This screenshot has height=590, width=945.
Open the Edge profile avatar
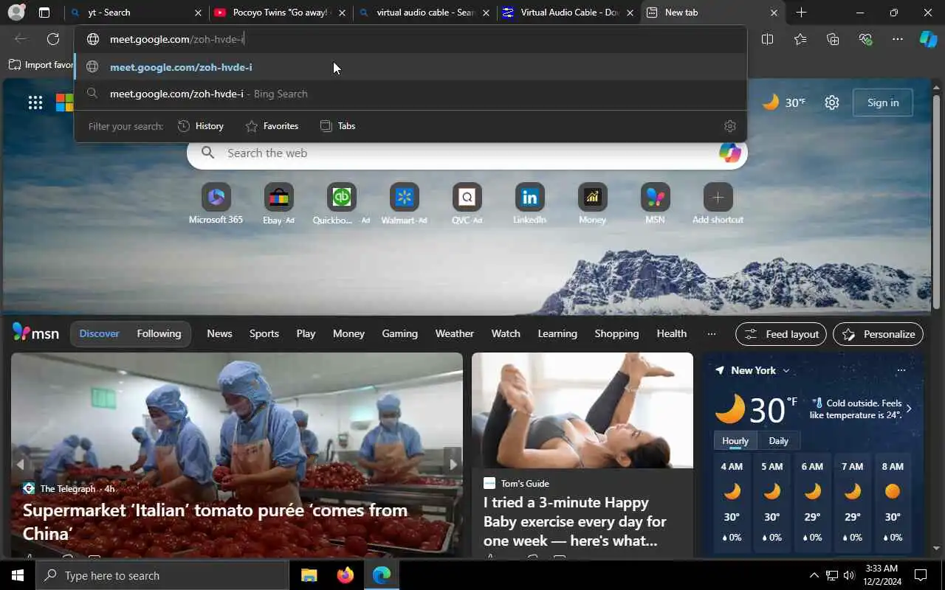coord(16,13)
